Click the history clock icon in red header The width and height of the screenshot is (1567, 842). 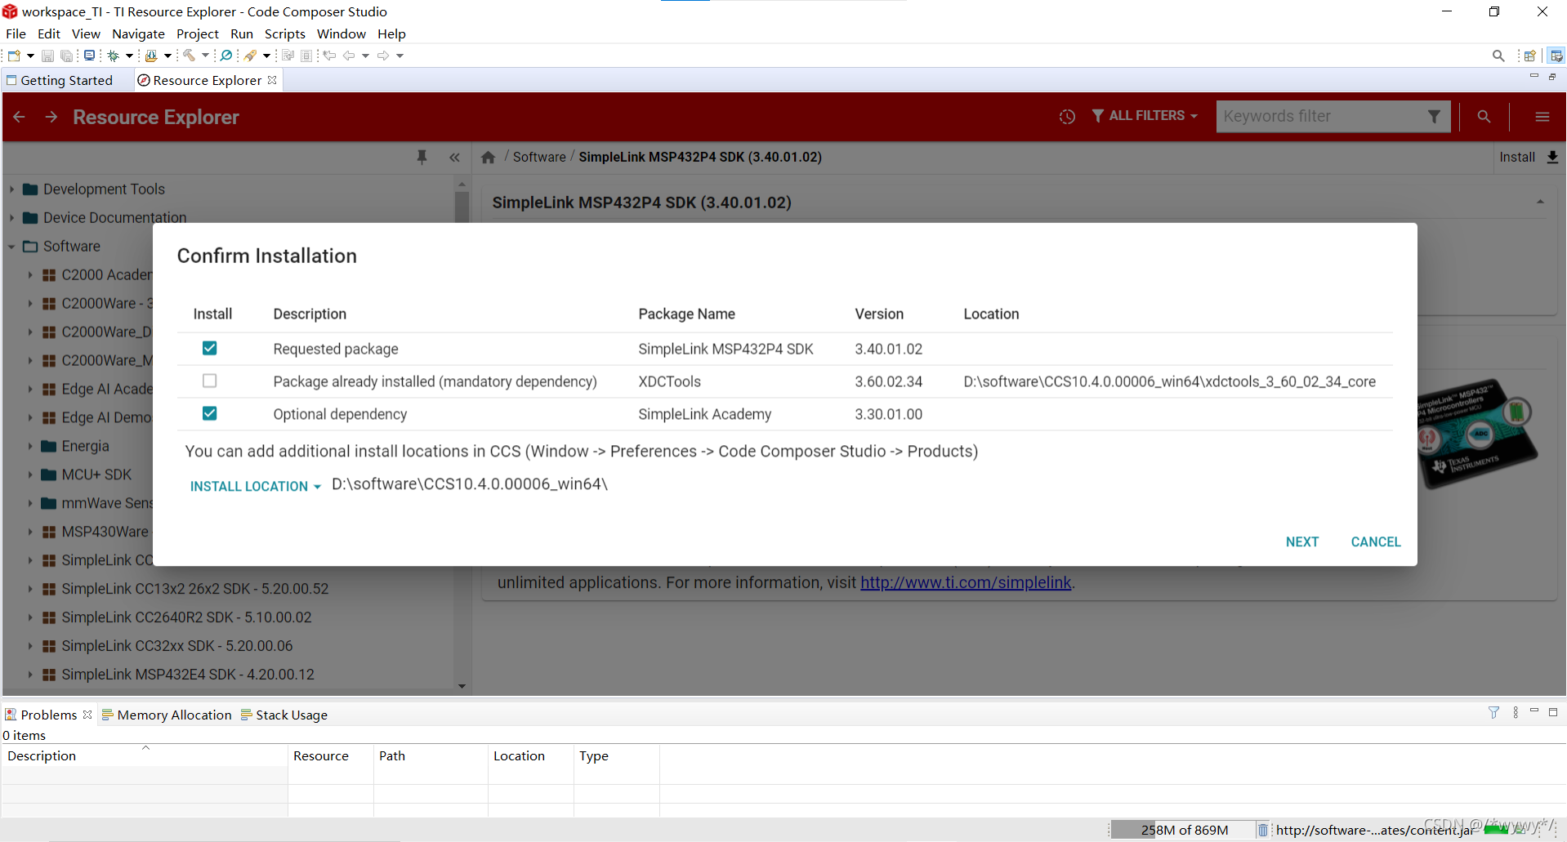click(x=1067, y=117)
